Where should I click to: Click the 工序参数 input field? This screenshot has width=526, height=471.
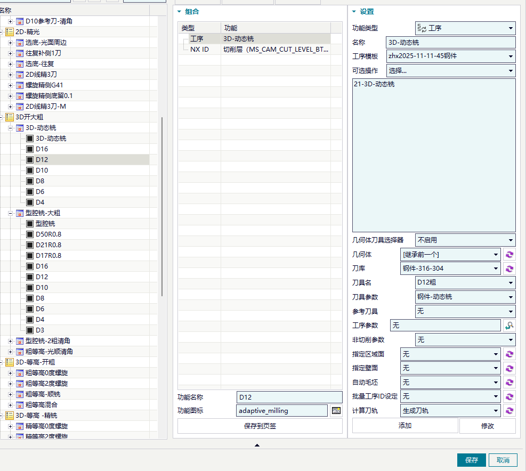point(446,326)
